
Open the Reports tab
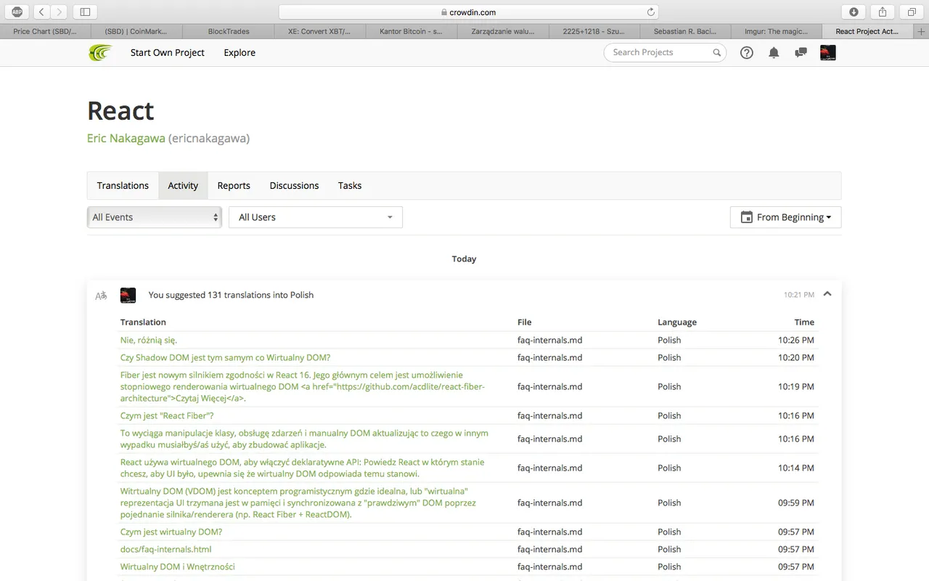point(234,185)
